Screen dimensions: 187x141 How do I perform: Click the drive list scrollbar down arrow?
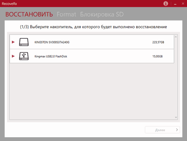176,117
